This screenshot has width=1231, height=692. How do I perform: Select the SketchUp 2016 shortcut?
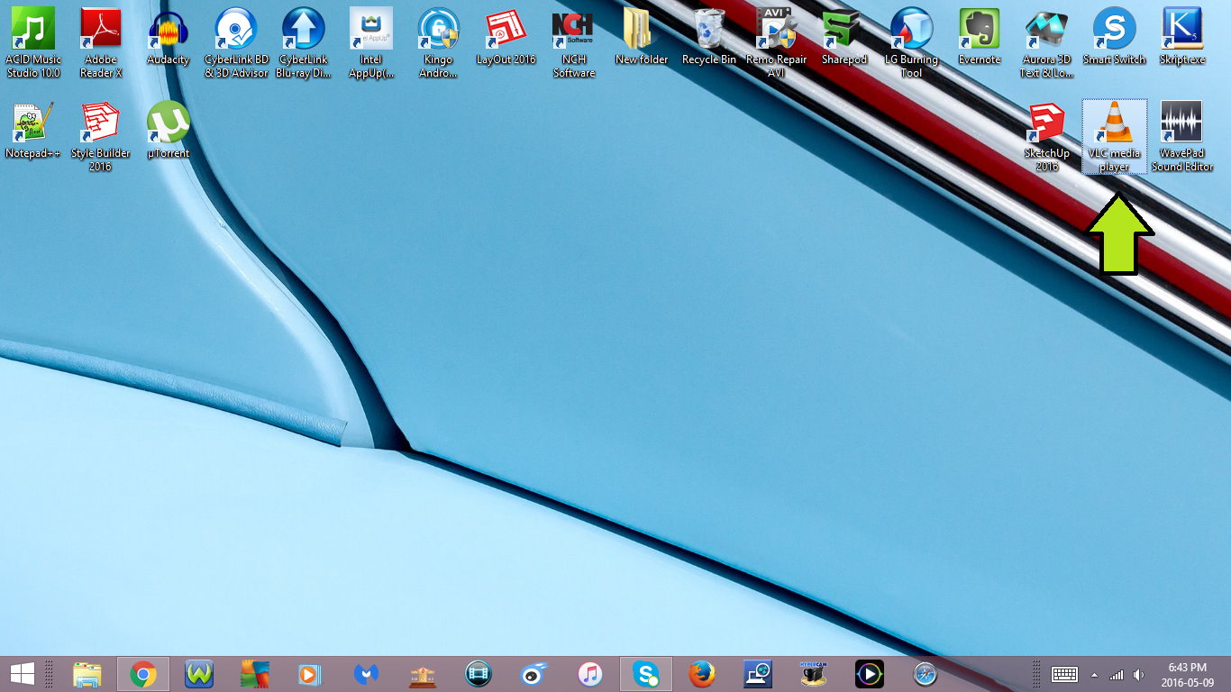coord(1047,137)
